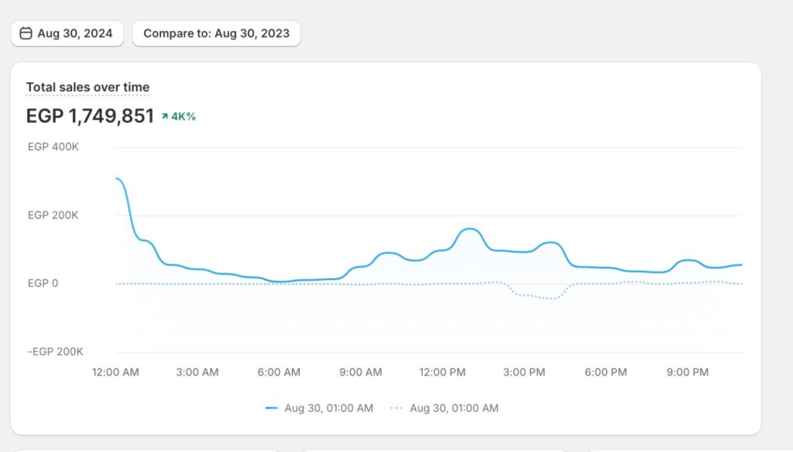Click the EGP 400K y-axis label
Viewport: 793px width, 452px height.
(53, 147)
